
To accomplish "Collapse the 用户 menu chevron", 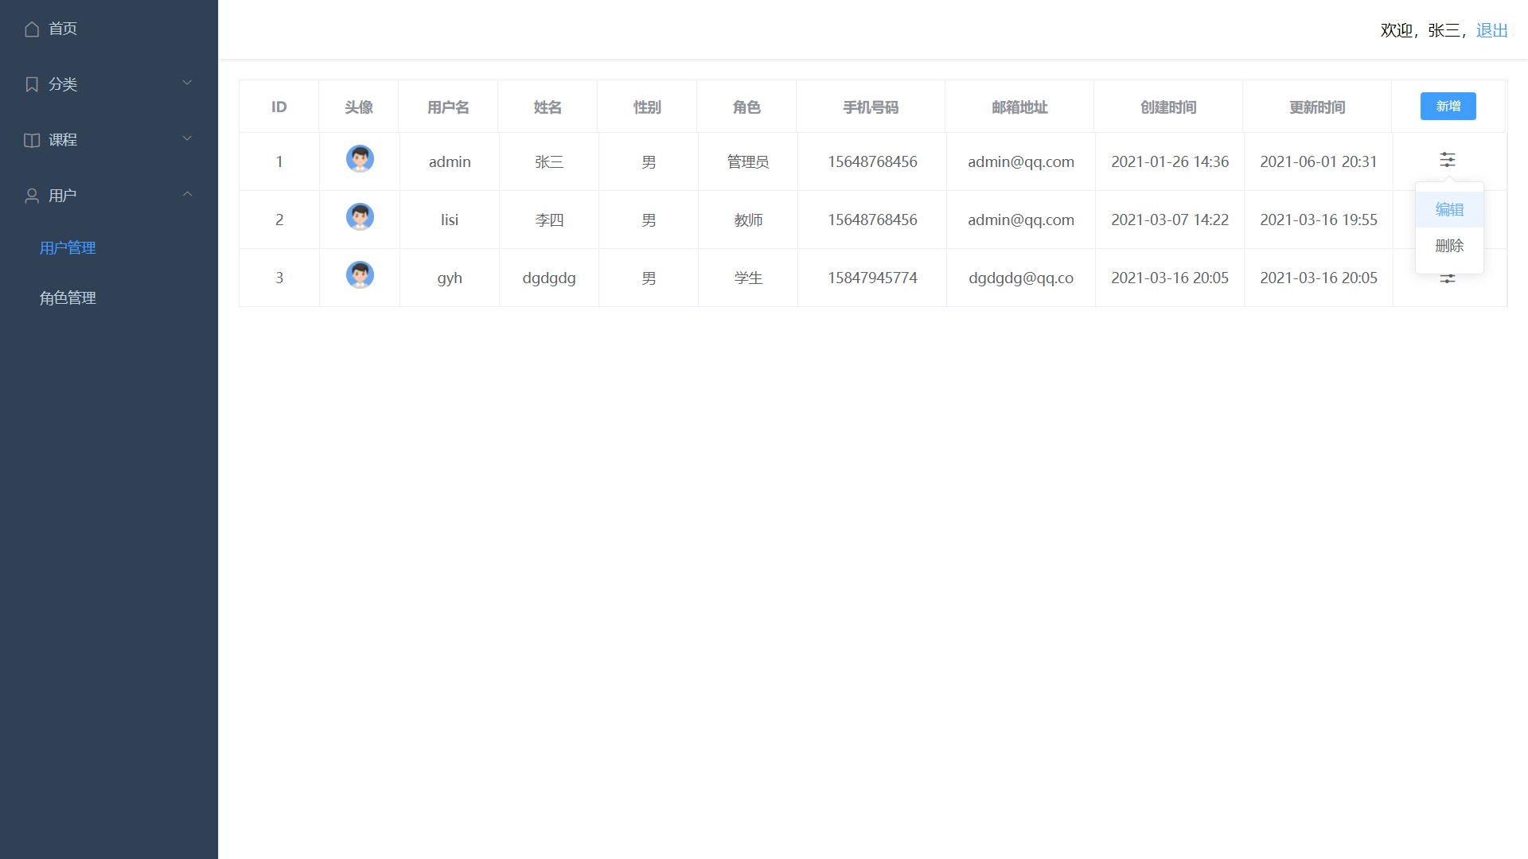I will [187, 194].
